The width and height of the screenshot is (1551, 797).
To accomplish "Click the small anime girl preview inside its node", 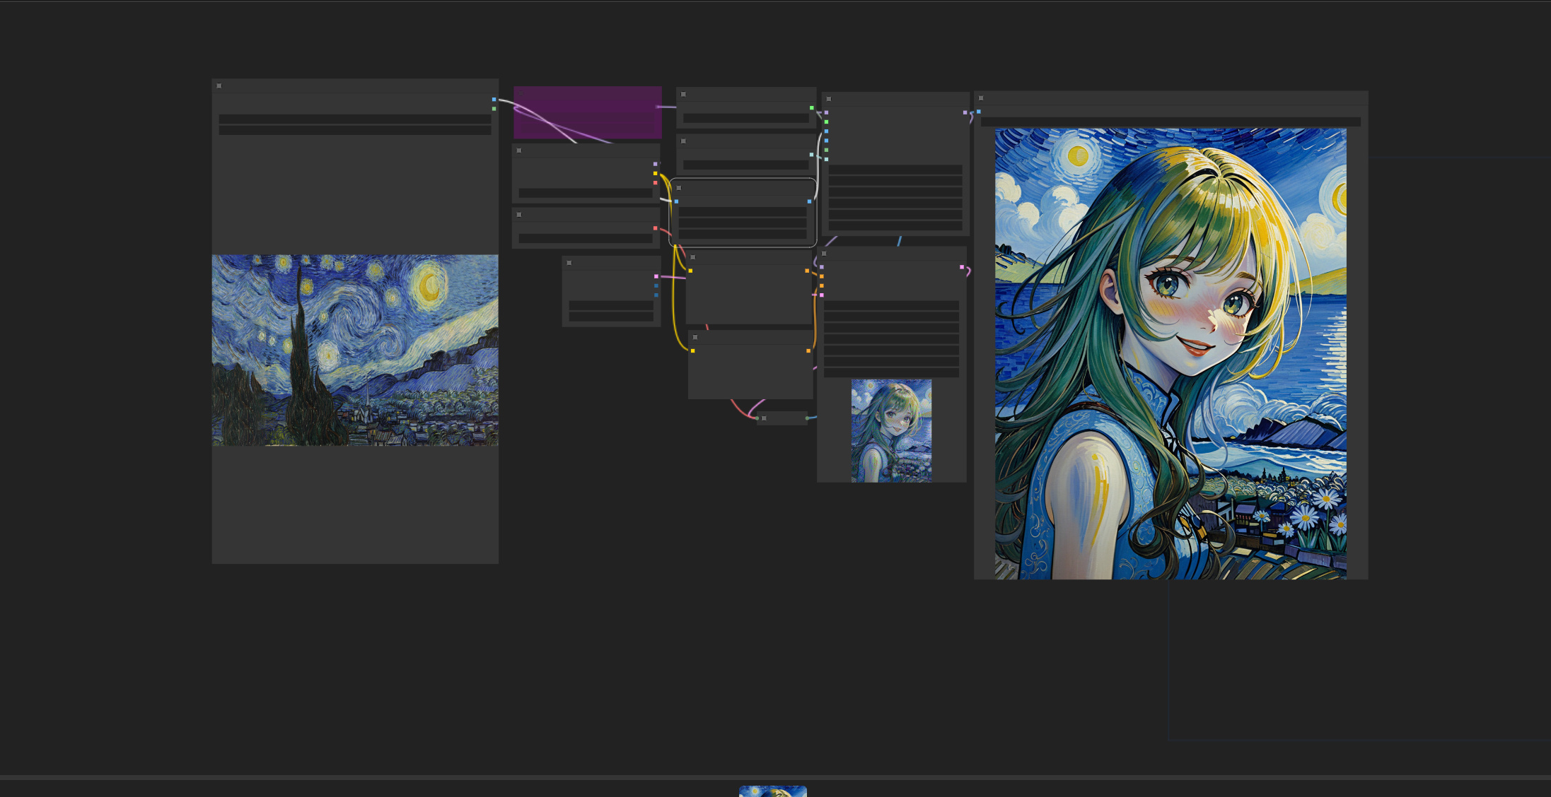I will click(x=891, y=430).
